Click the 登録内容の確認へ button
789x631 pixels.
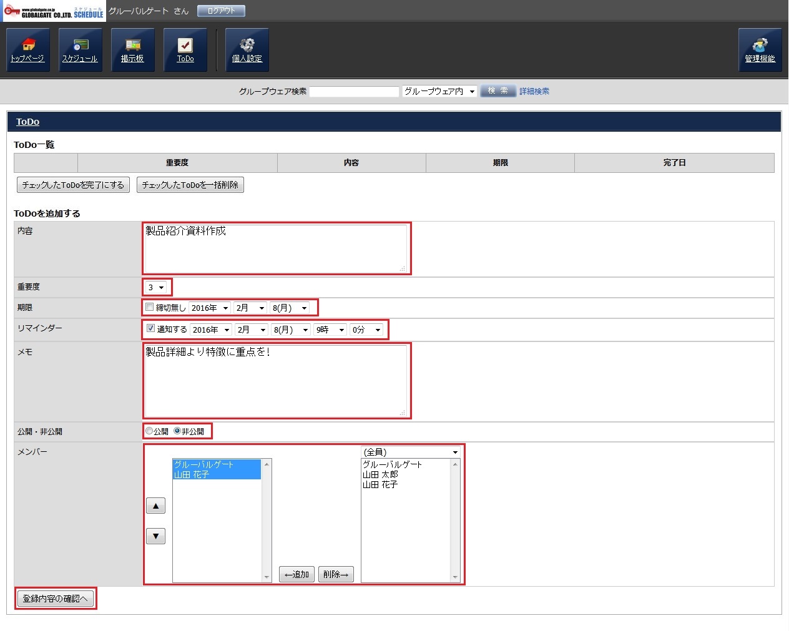coord(55,599)
